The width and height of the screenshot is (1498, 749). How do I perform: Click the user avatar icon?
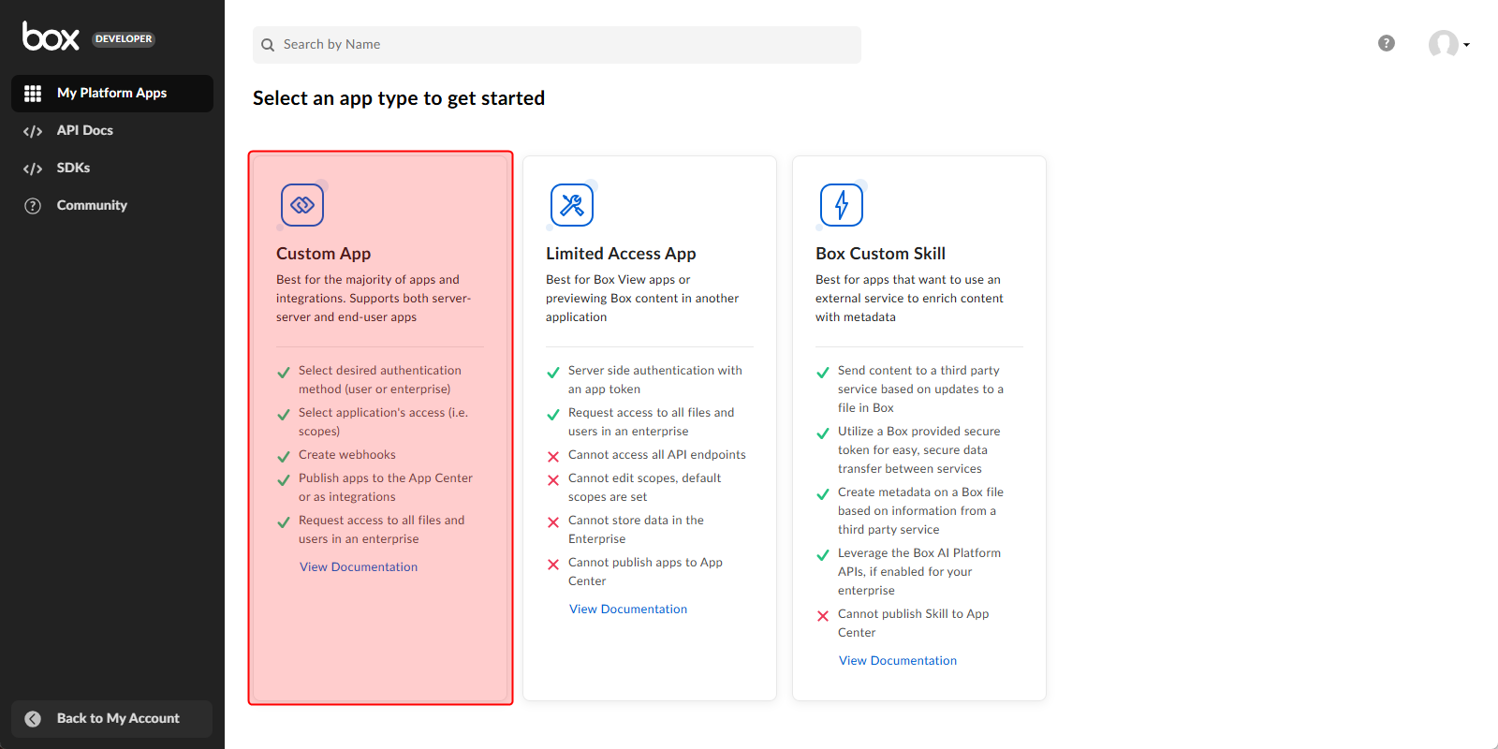point(1443,44)
